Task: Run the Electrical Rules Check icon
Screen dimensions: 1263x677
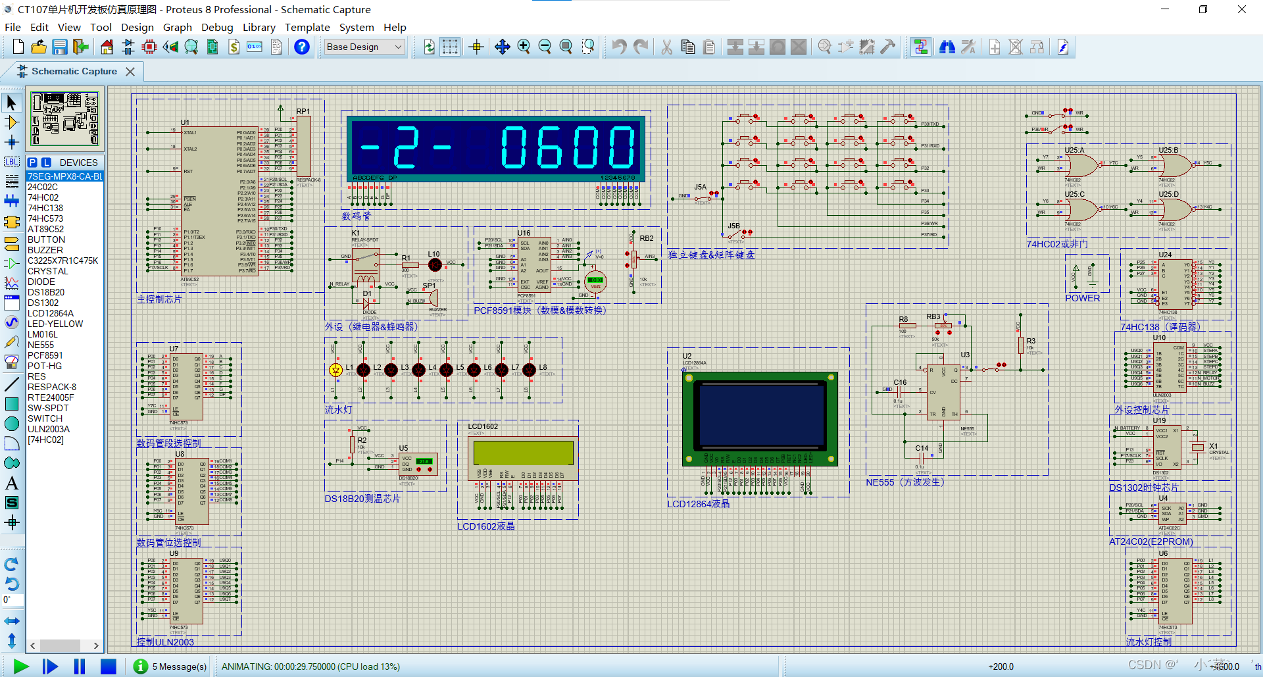Action: click(1063, 47)
